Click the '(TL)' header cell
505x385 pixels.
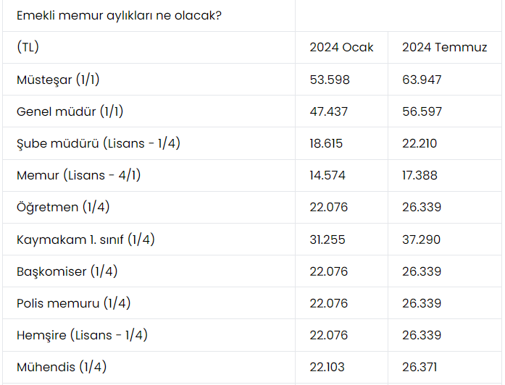[28, 48]
